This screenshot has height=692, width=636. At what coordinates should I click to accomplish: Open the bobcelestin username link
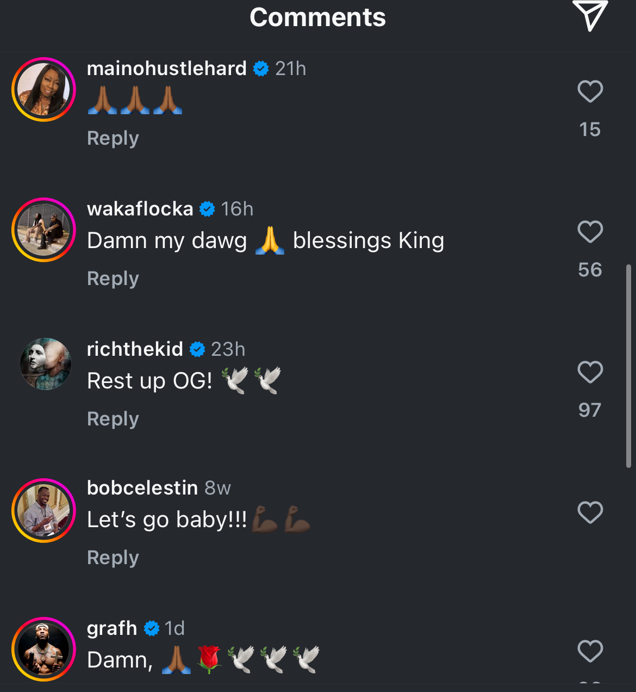(x=142, y=488)
